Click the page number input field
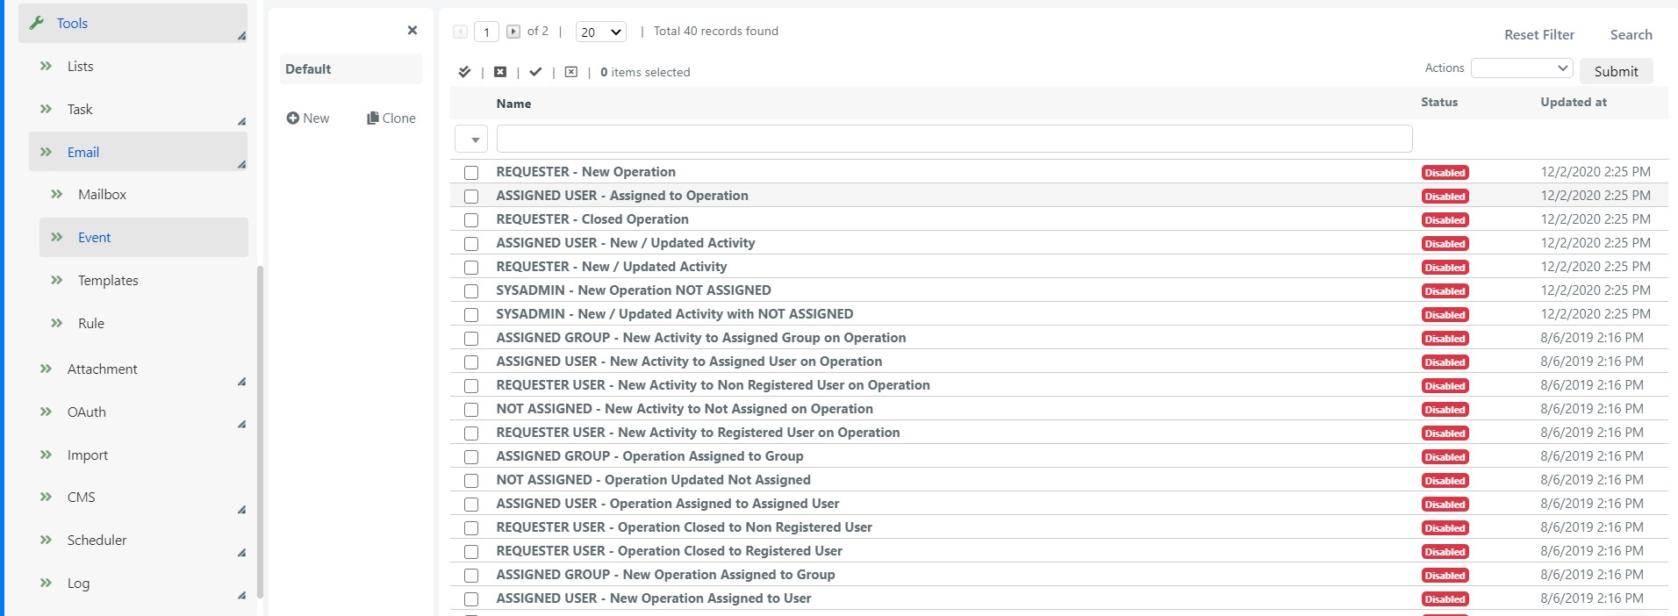This screenshot has width=1678, height=616. (486, 32)
